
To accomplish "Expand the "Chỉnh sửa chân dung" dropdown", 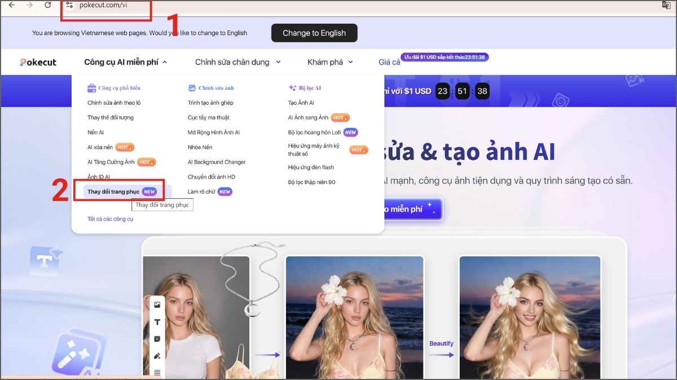I will (238, 62).
